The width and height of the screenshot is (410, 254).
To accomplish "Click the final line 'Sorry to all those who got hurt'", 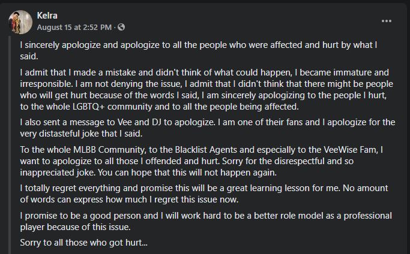I will 83,243.
